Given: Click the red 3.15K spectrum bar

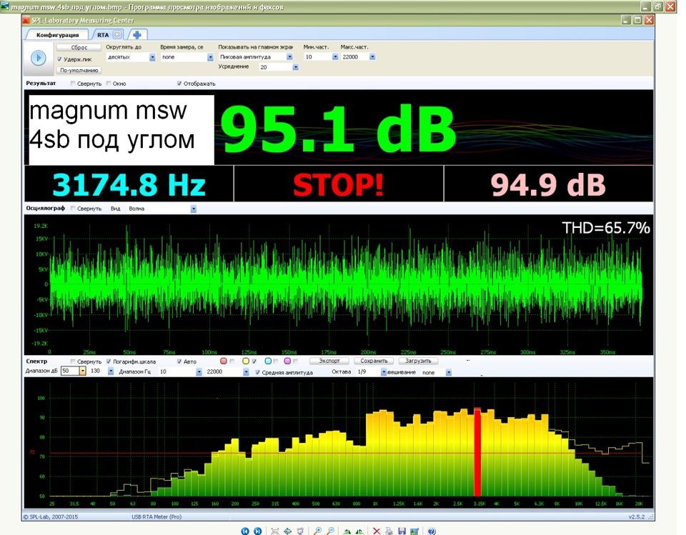Looking at the screenshot, I should click(x=478, y=452).
